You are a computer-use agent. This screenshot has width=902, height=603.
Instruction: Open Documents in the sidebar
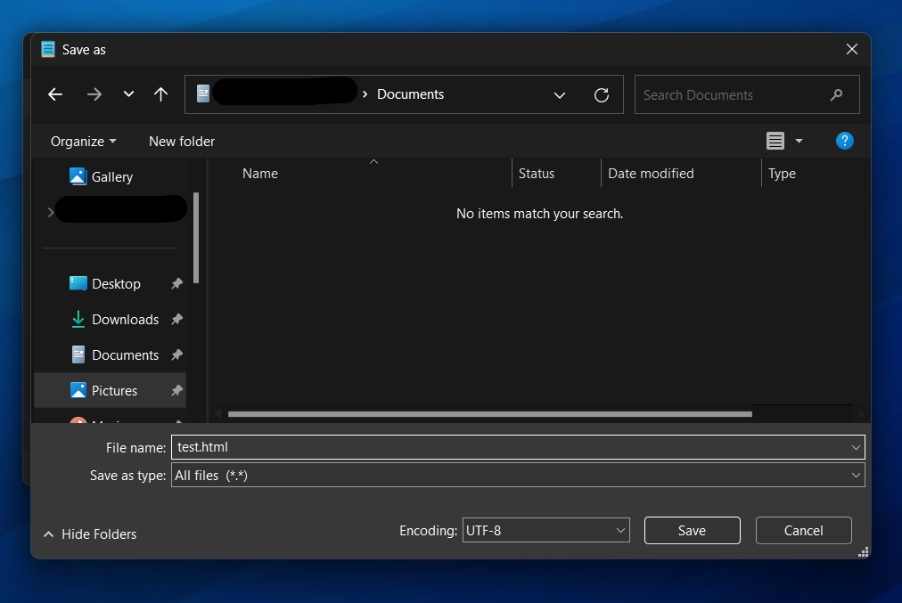tap(126, 355)
